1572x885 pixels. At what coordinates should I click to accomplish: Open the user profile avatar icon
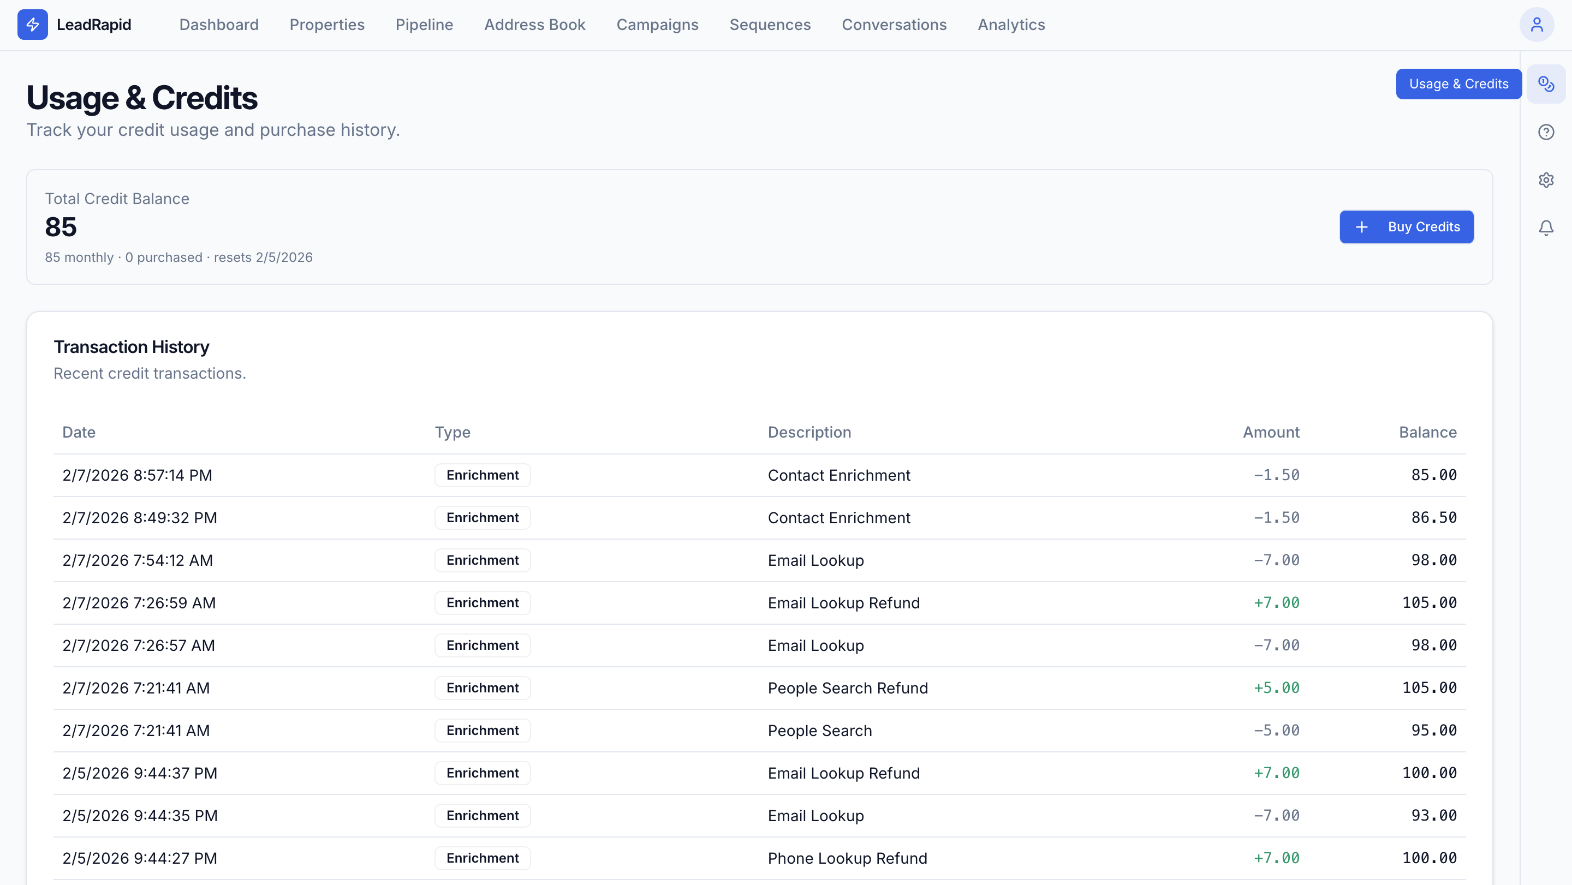click(x=1537, y=25)
